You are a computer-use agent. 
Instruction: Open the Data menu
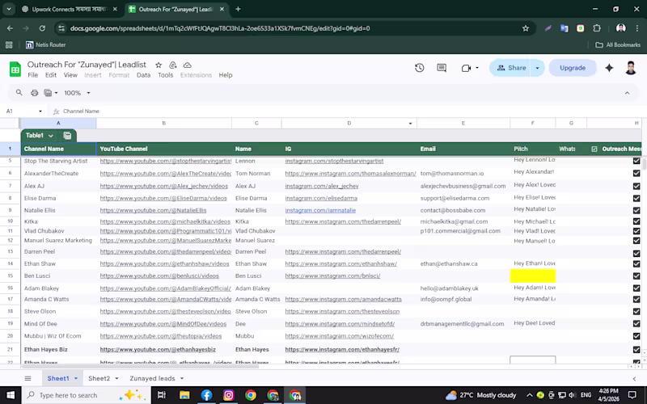pyautogui.click(x=143, y=75)
